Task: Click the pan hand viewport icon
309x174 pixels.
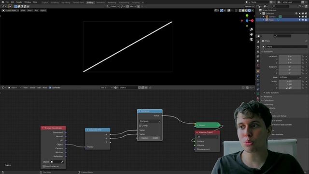Action: tap(252, 34)
